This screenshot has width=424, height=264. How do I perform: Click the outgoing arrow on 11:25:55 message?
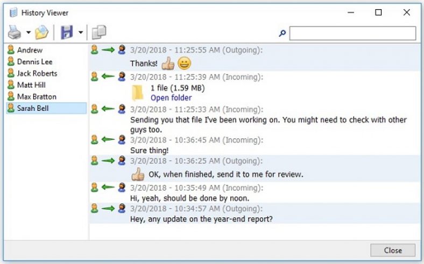click(x=108, y=49)
